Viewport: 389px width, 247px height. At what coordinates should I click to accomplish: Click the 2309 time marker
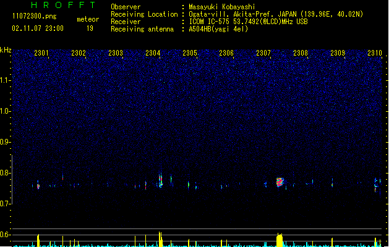coord(338,53)
